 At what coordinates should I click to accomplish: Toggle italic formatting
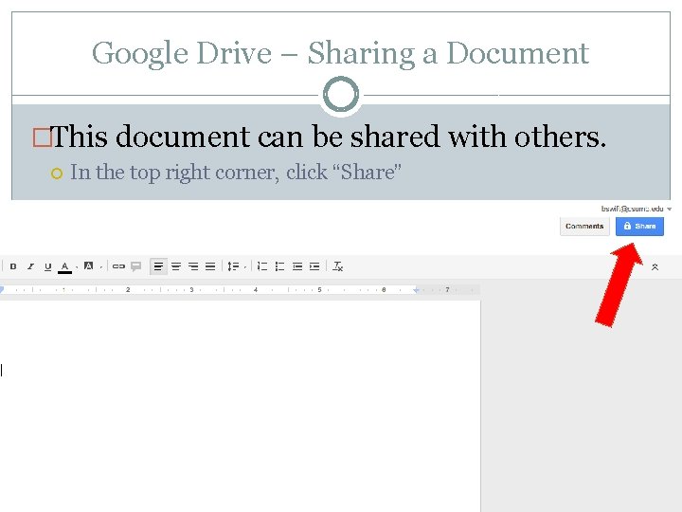click(x=30, y=266)
